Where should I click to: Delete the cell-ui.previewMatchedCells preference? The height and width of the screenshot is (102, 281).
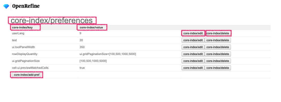[218, 68]
